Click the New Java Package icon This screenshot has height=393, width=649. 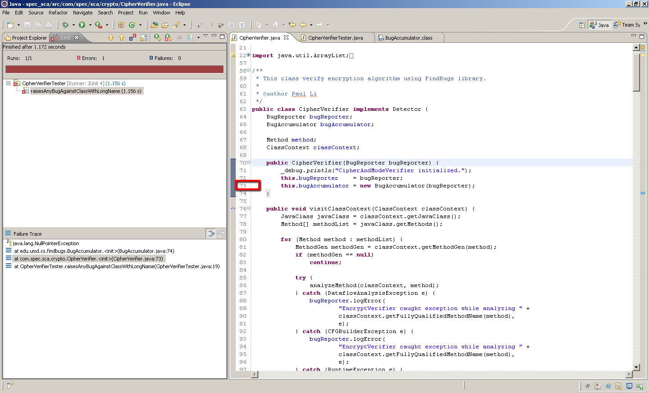click(x=121, y=25)
